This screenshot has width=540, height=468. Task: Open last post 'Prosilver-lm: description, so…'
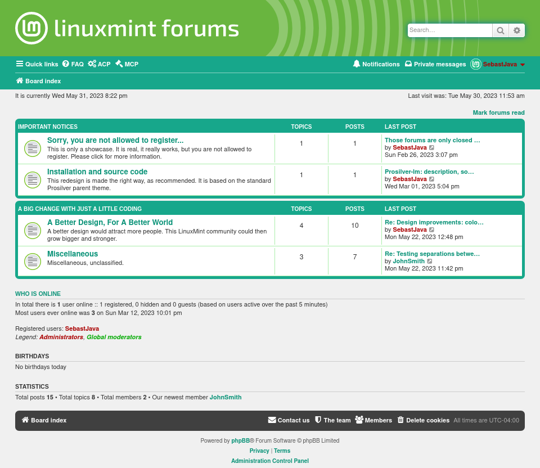[x=429, y=172]
